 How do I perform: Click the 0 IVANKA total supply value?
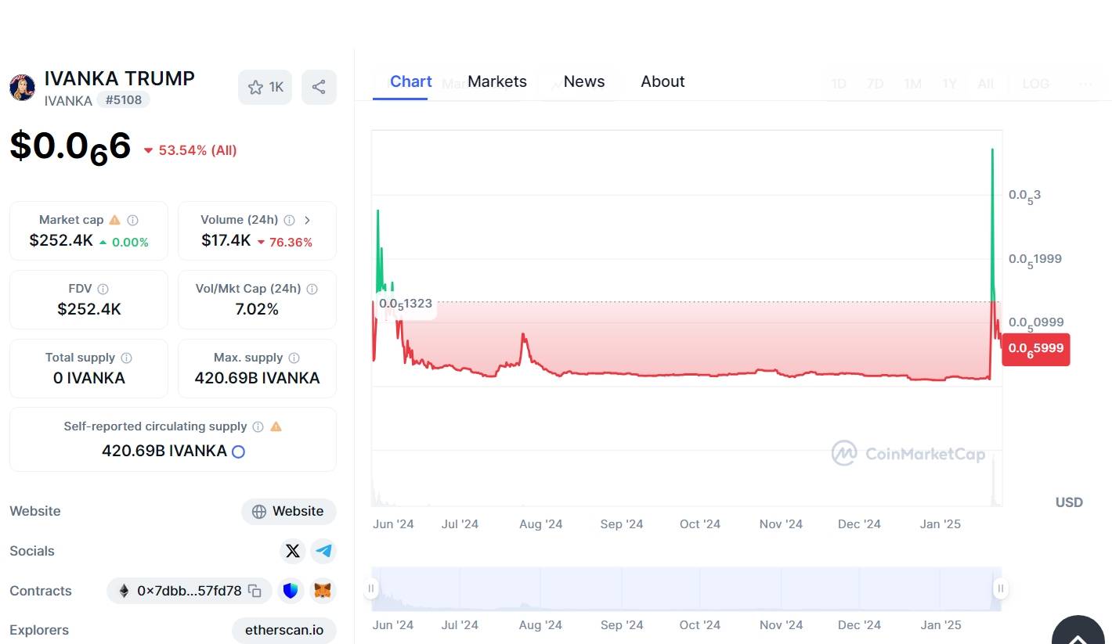[88, 378]
